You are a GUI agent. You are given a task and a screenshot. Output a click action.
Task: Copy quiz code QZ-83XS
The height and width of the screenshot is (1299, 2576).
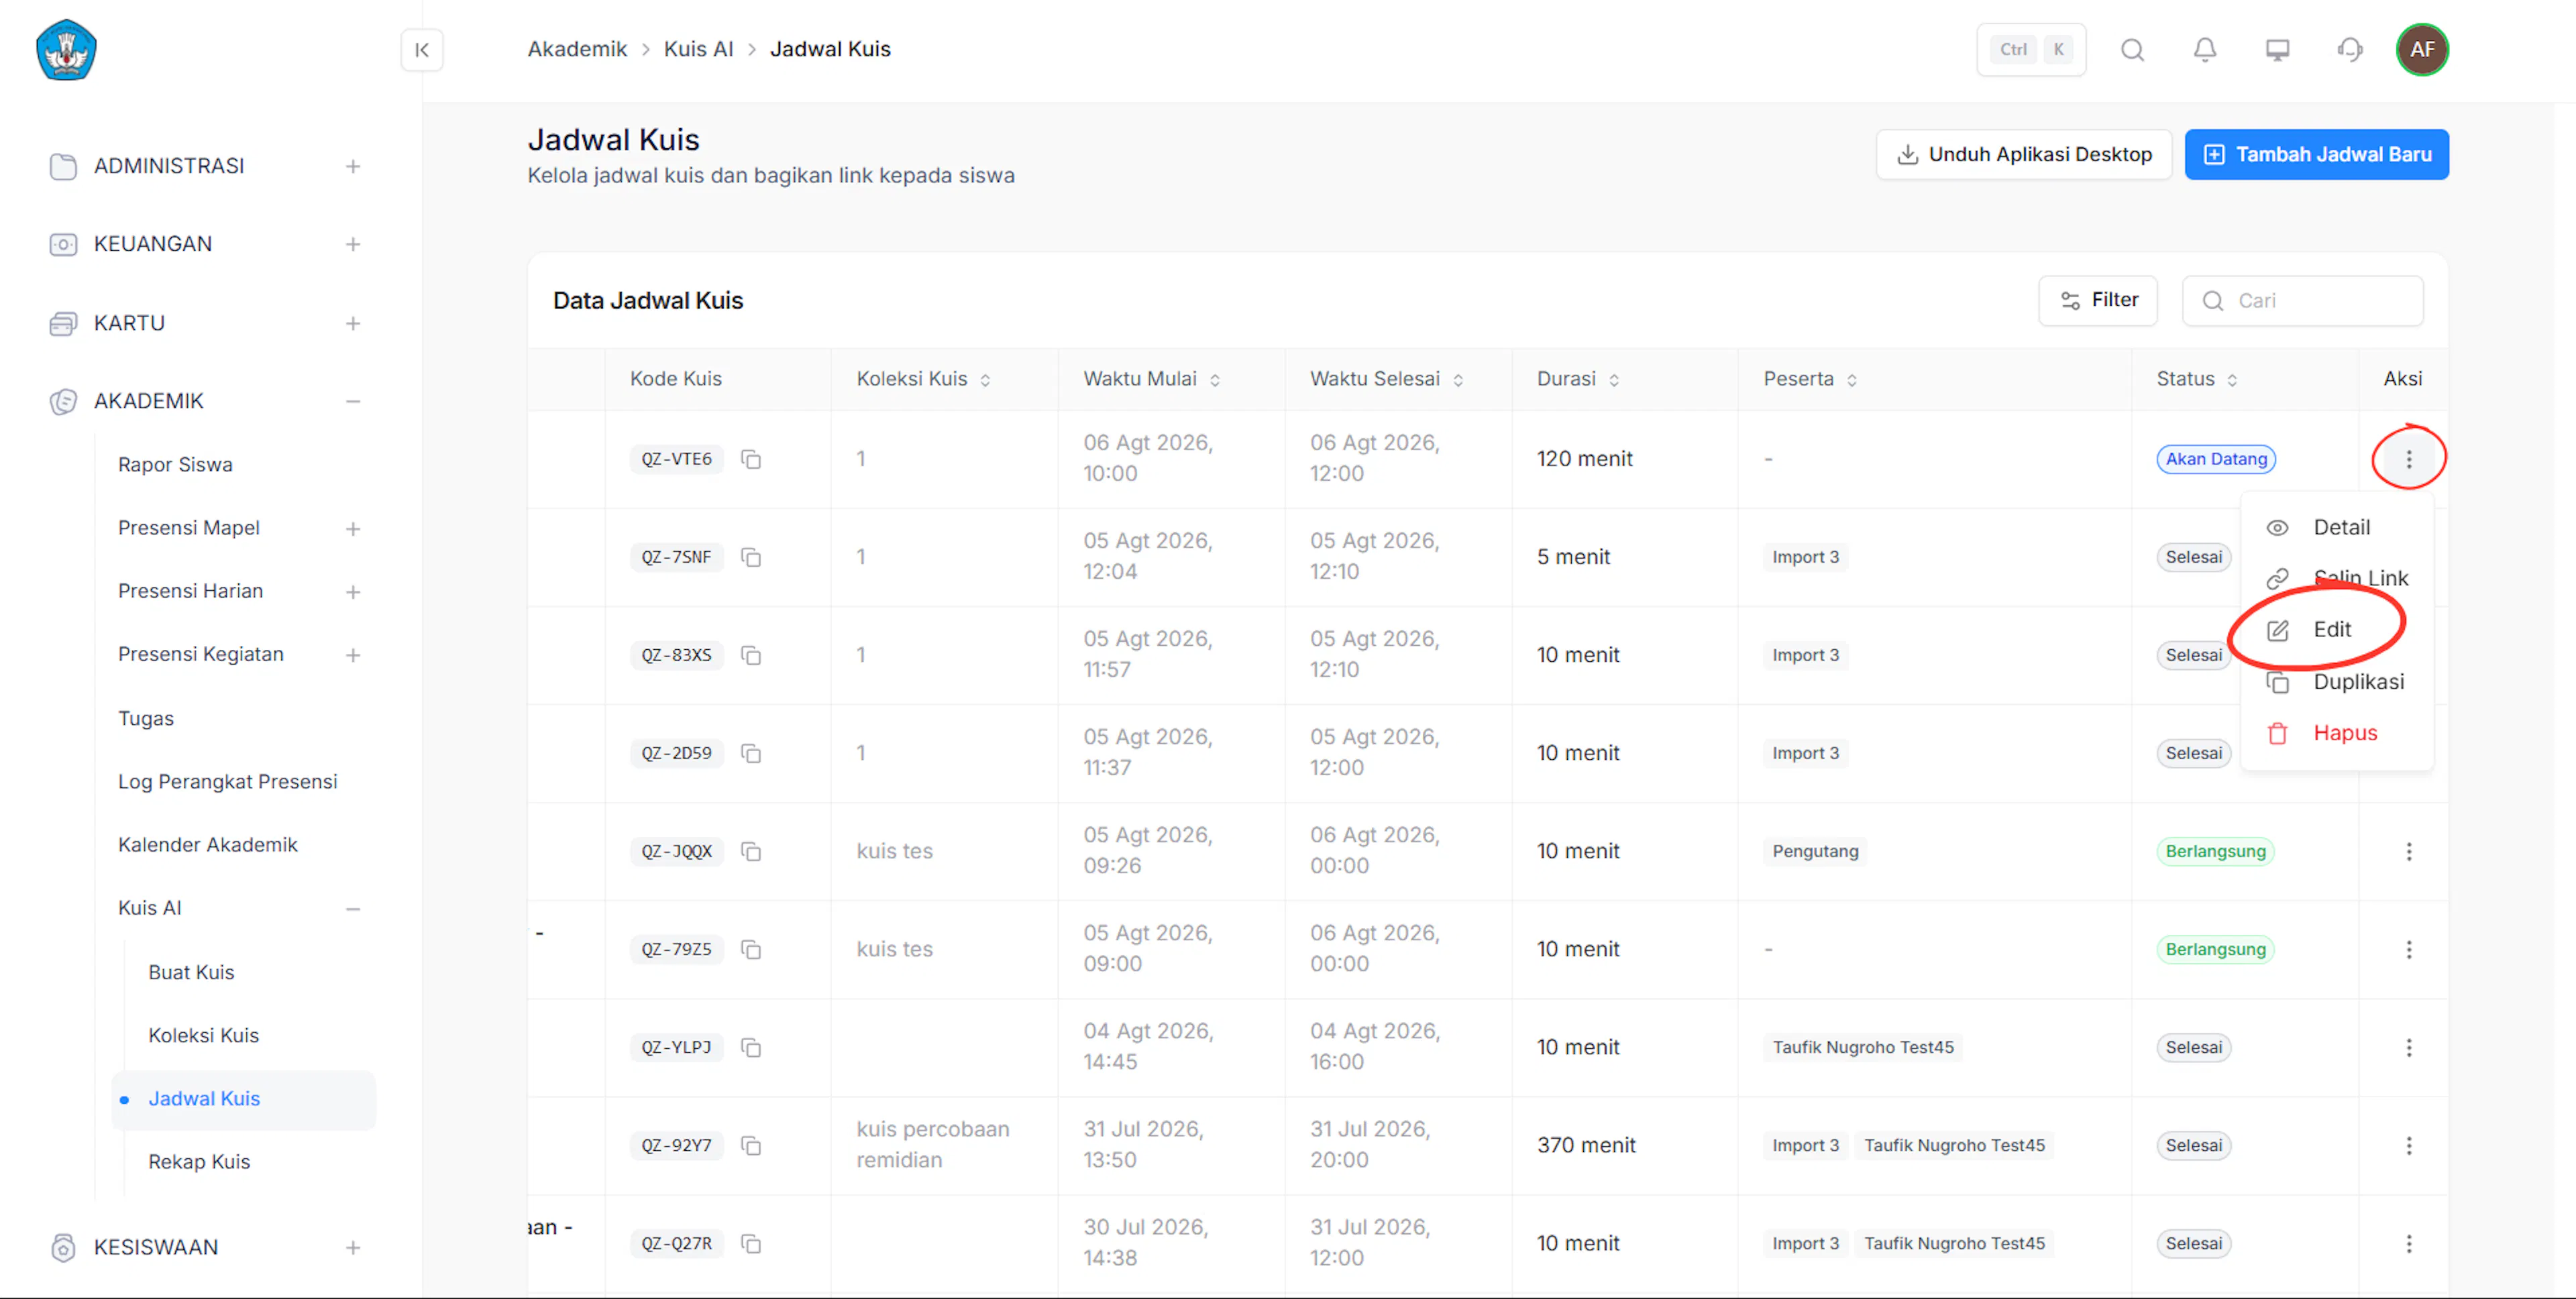point(751,655)
